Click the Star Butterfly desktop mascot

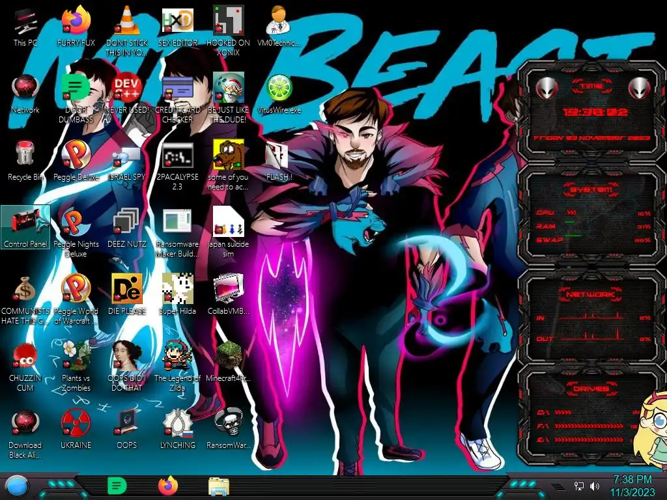[x=651, y=431]
